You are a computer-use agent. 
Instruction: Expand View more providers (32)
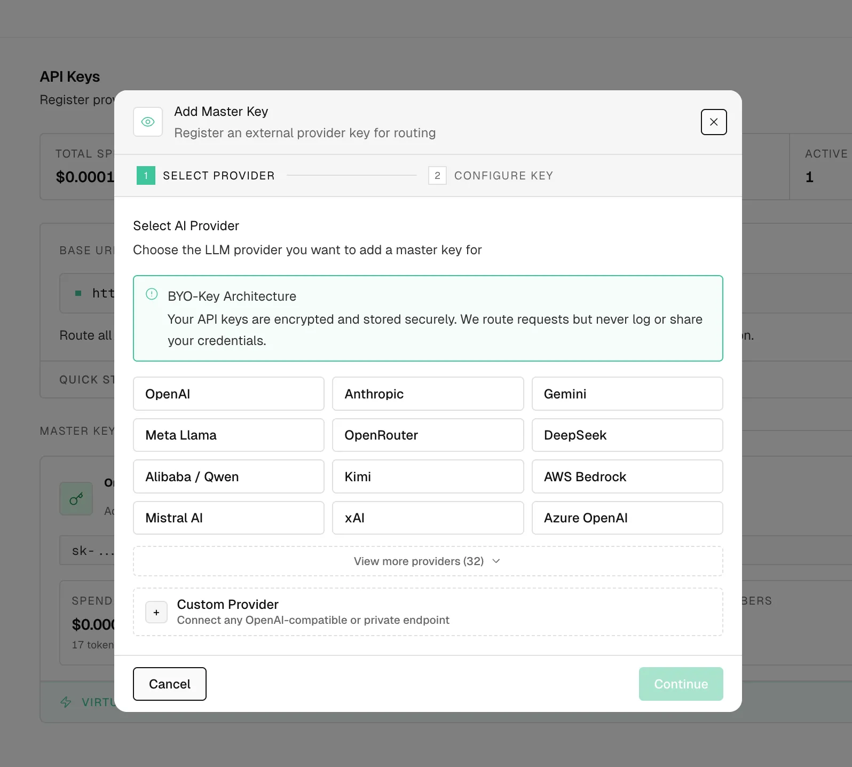[428, 561]
